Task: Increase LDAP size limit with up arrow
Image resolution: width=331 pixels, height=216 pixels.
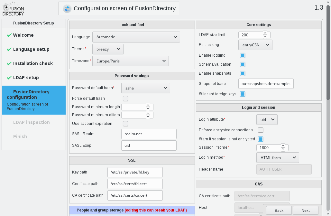Action: (x=265, y=33)
